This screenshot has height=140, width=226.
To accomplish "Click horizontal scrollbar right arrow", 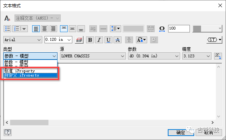I will 213,122.
